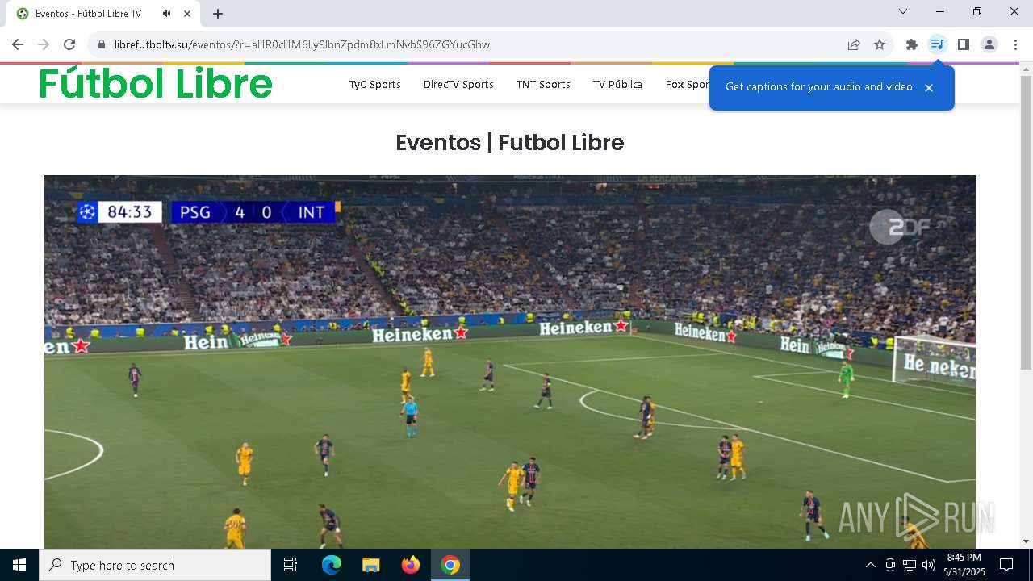
Task: Open Windows Start menu
Action: [x=19, y=565]
